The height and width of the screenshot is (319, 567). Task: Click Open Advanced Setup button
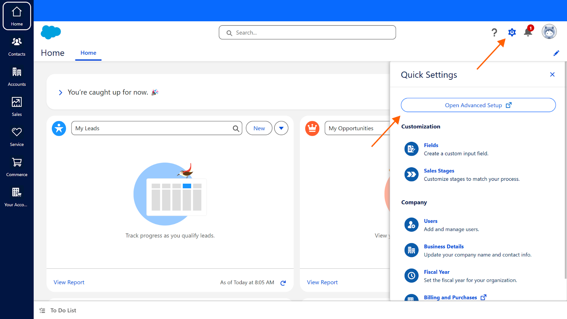tap(478, 105)
